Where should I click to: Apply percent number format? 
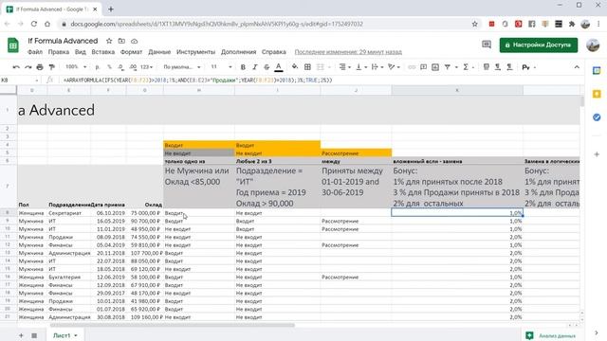point(109,67)
